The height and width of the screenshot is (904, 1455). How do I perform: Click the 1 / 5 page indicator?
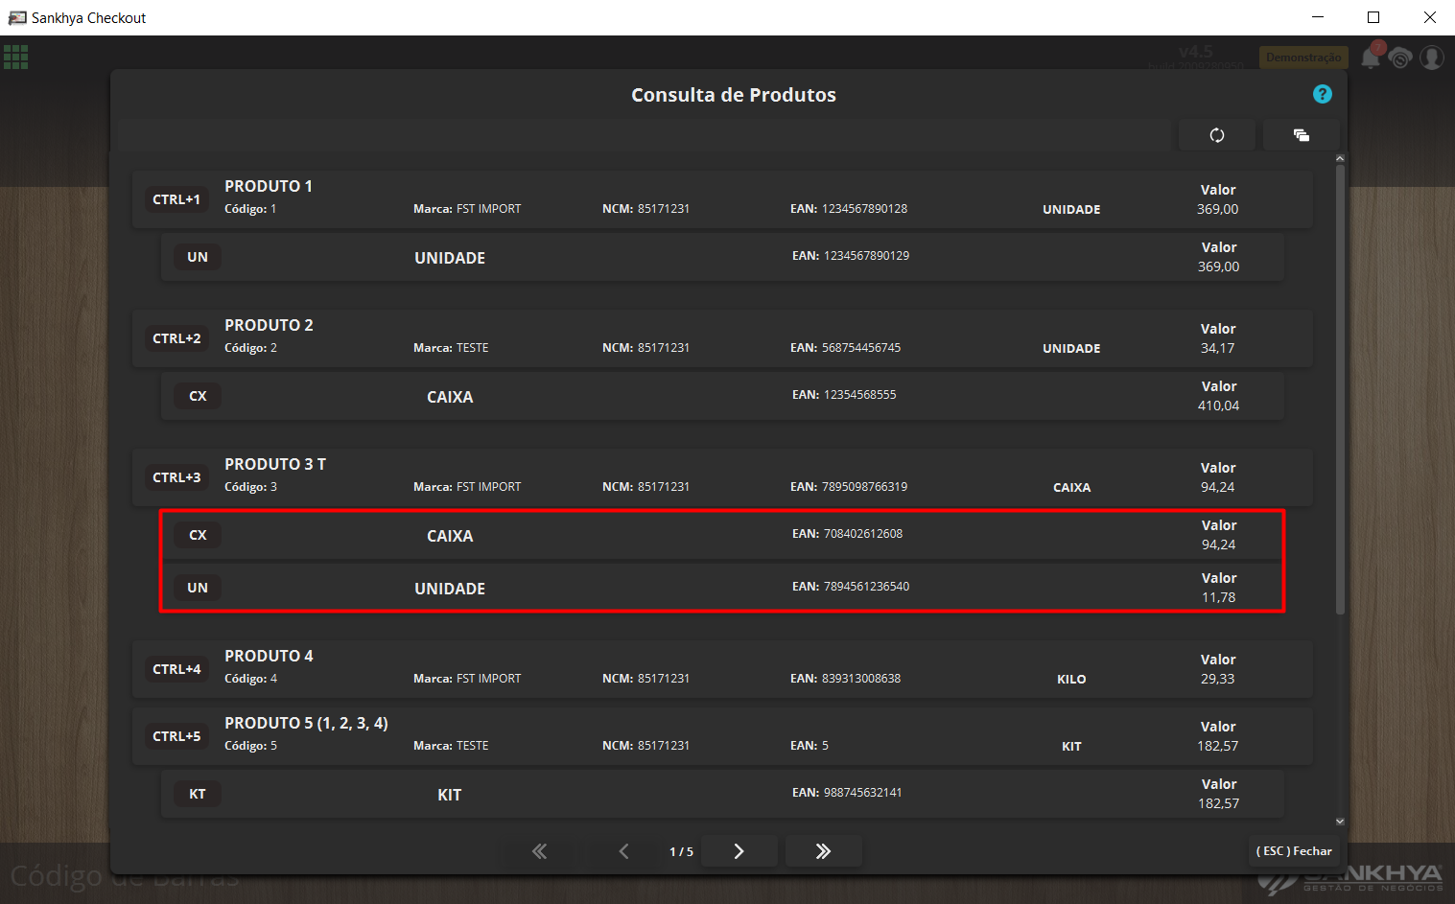(x=681, y=851)
